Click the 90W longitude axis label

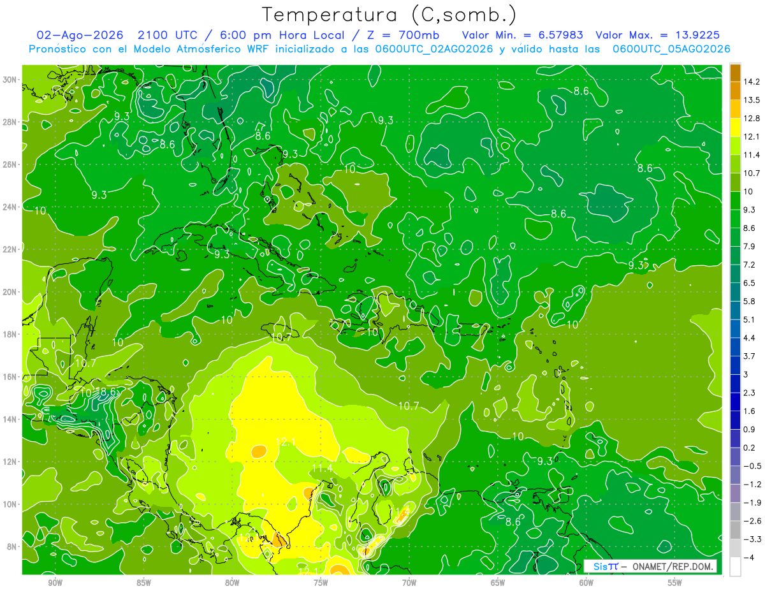tap(55, 583)
